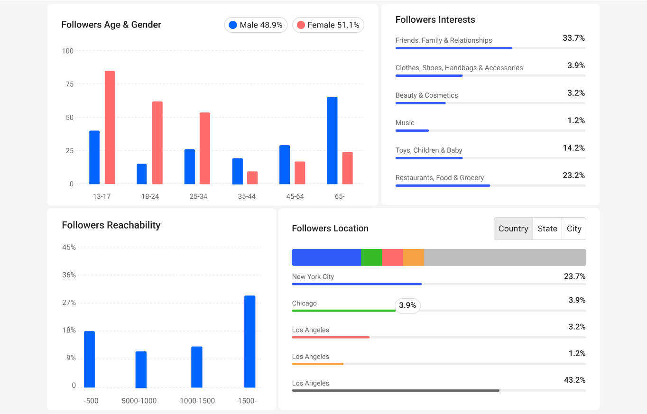Click the male bar for ages 65-
This screenshot has height=414, width=647.
pyautogui.click(x=332, y=140)
